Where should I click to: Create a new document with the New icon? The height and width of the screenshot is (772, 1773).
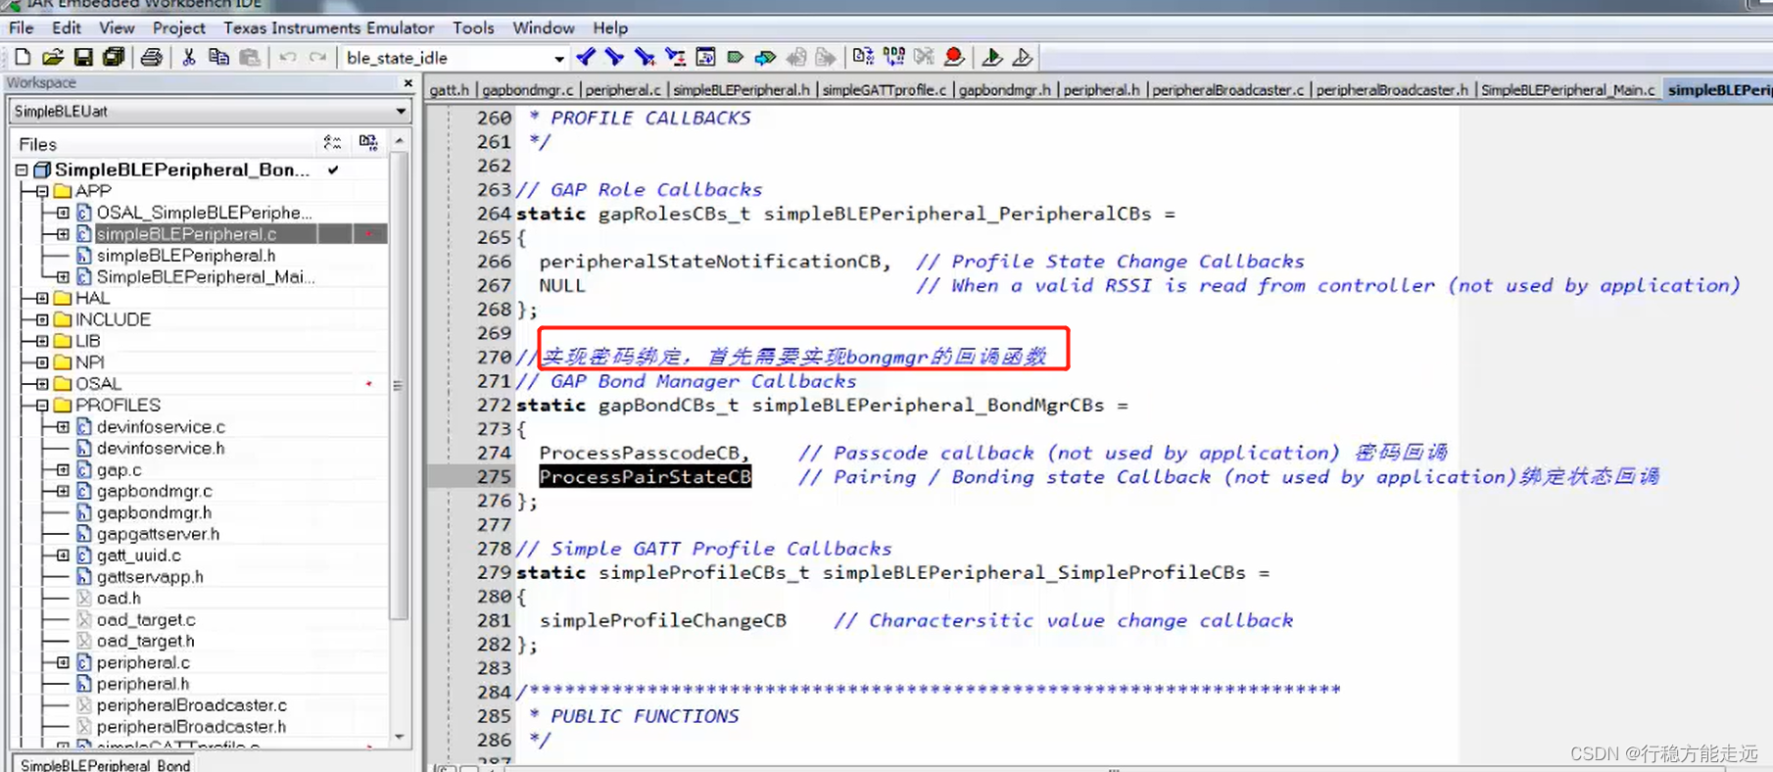(23, 58)
